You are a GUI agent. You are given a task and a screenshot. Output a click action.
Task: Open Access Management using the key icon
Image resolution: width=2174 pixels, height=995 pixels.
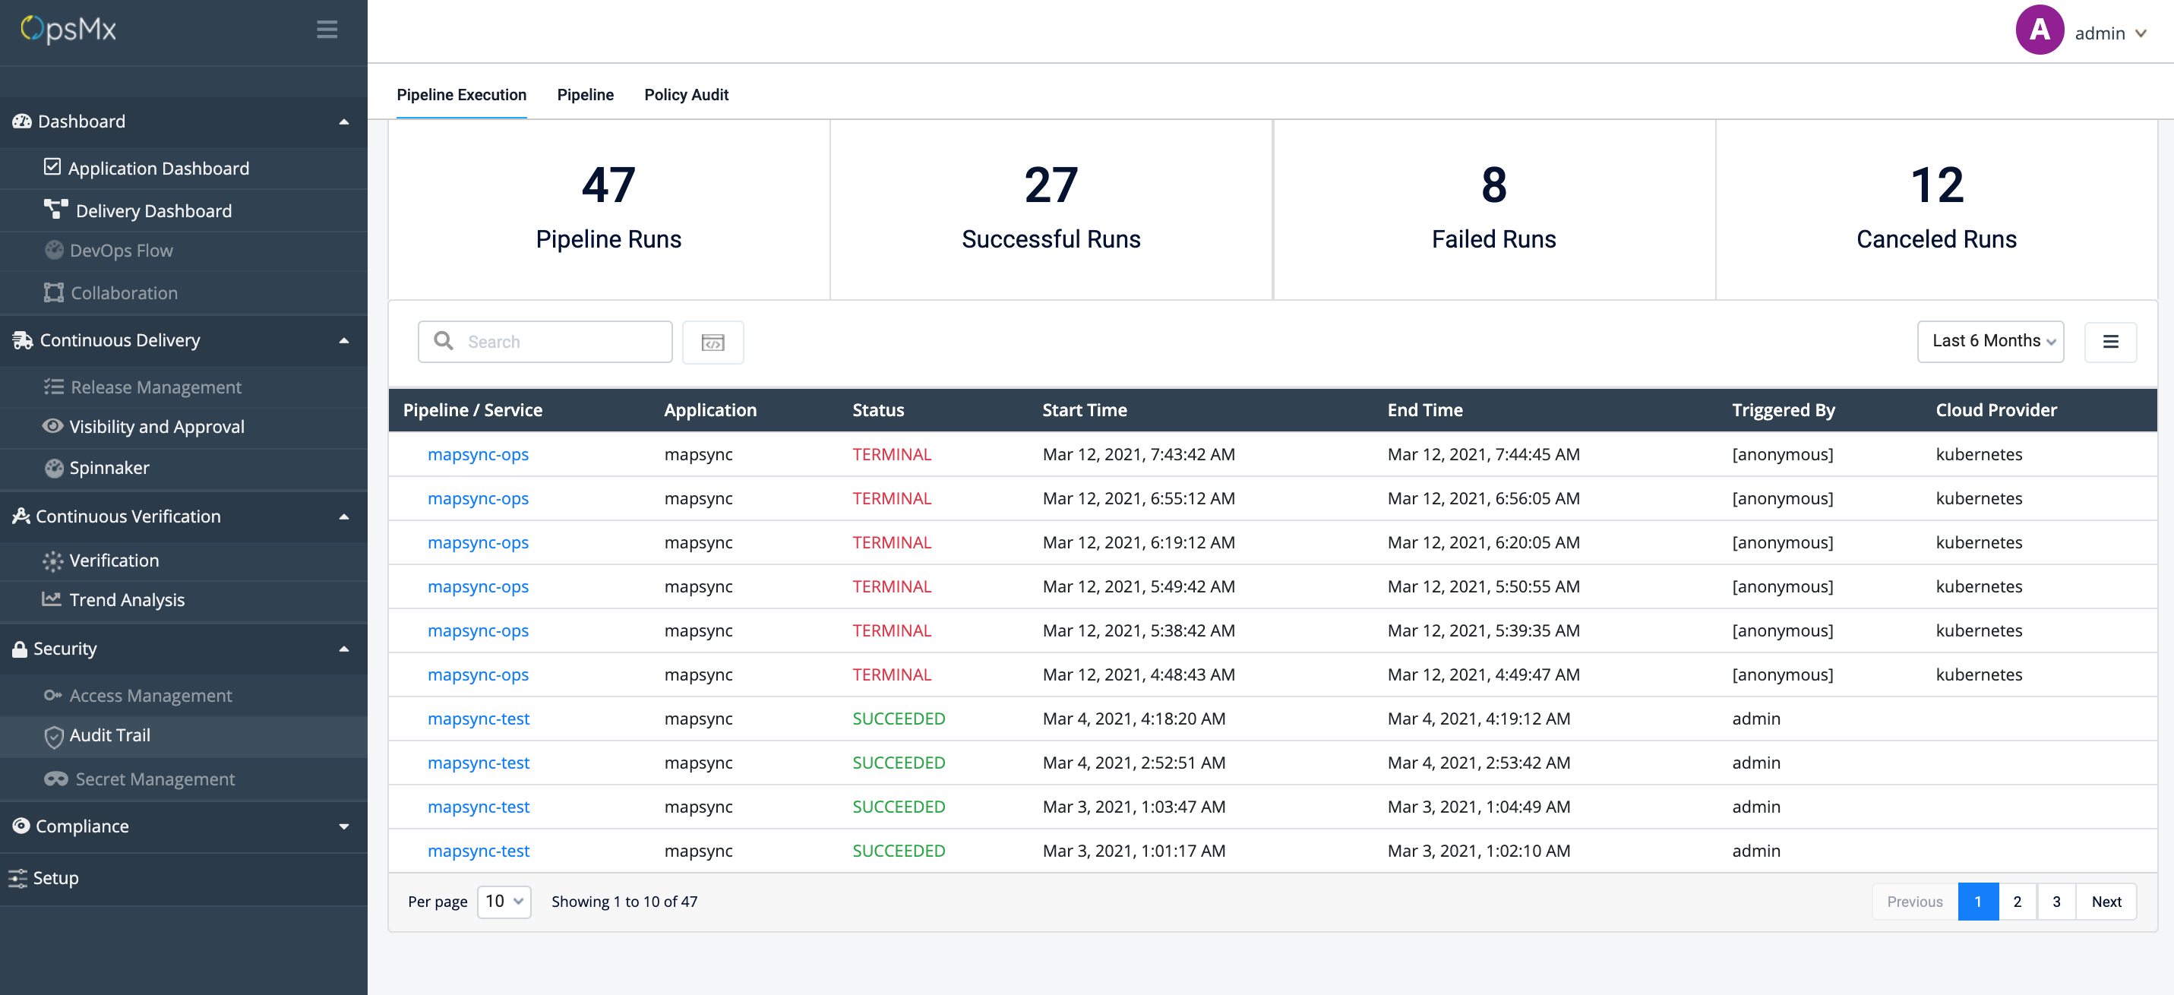tap(52, 694)
